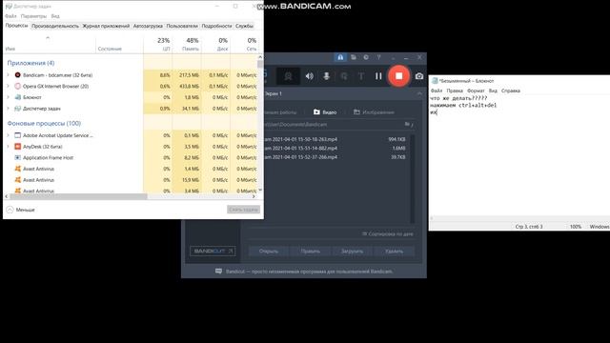Open the BANDICUT link button
The height and width of the screenshot is (343, 610).
point(213,252)
